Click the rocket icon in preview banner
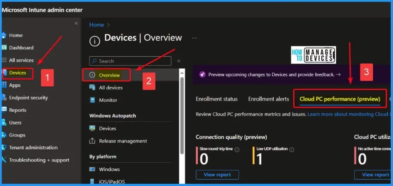Image resolution: width=393 pixels, height=186 pixels. (x=202, y=75)
